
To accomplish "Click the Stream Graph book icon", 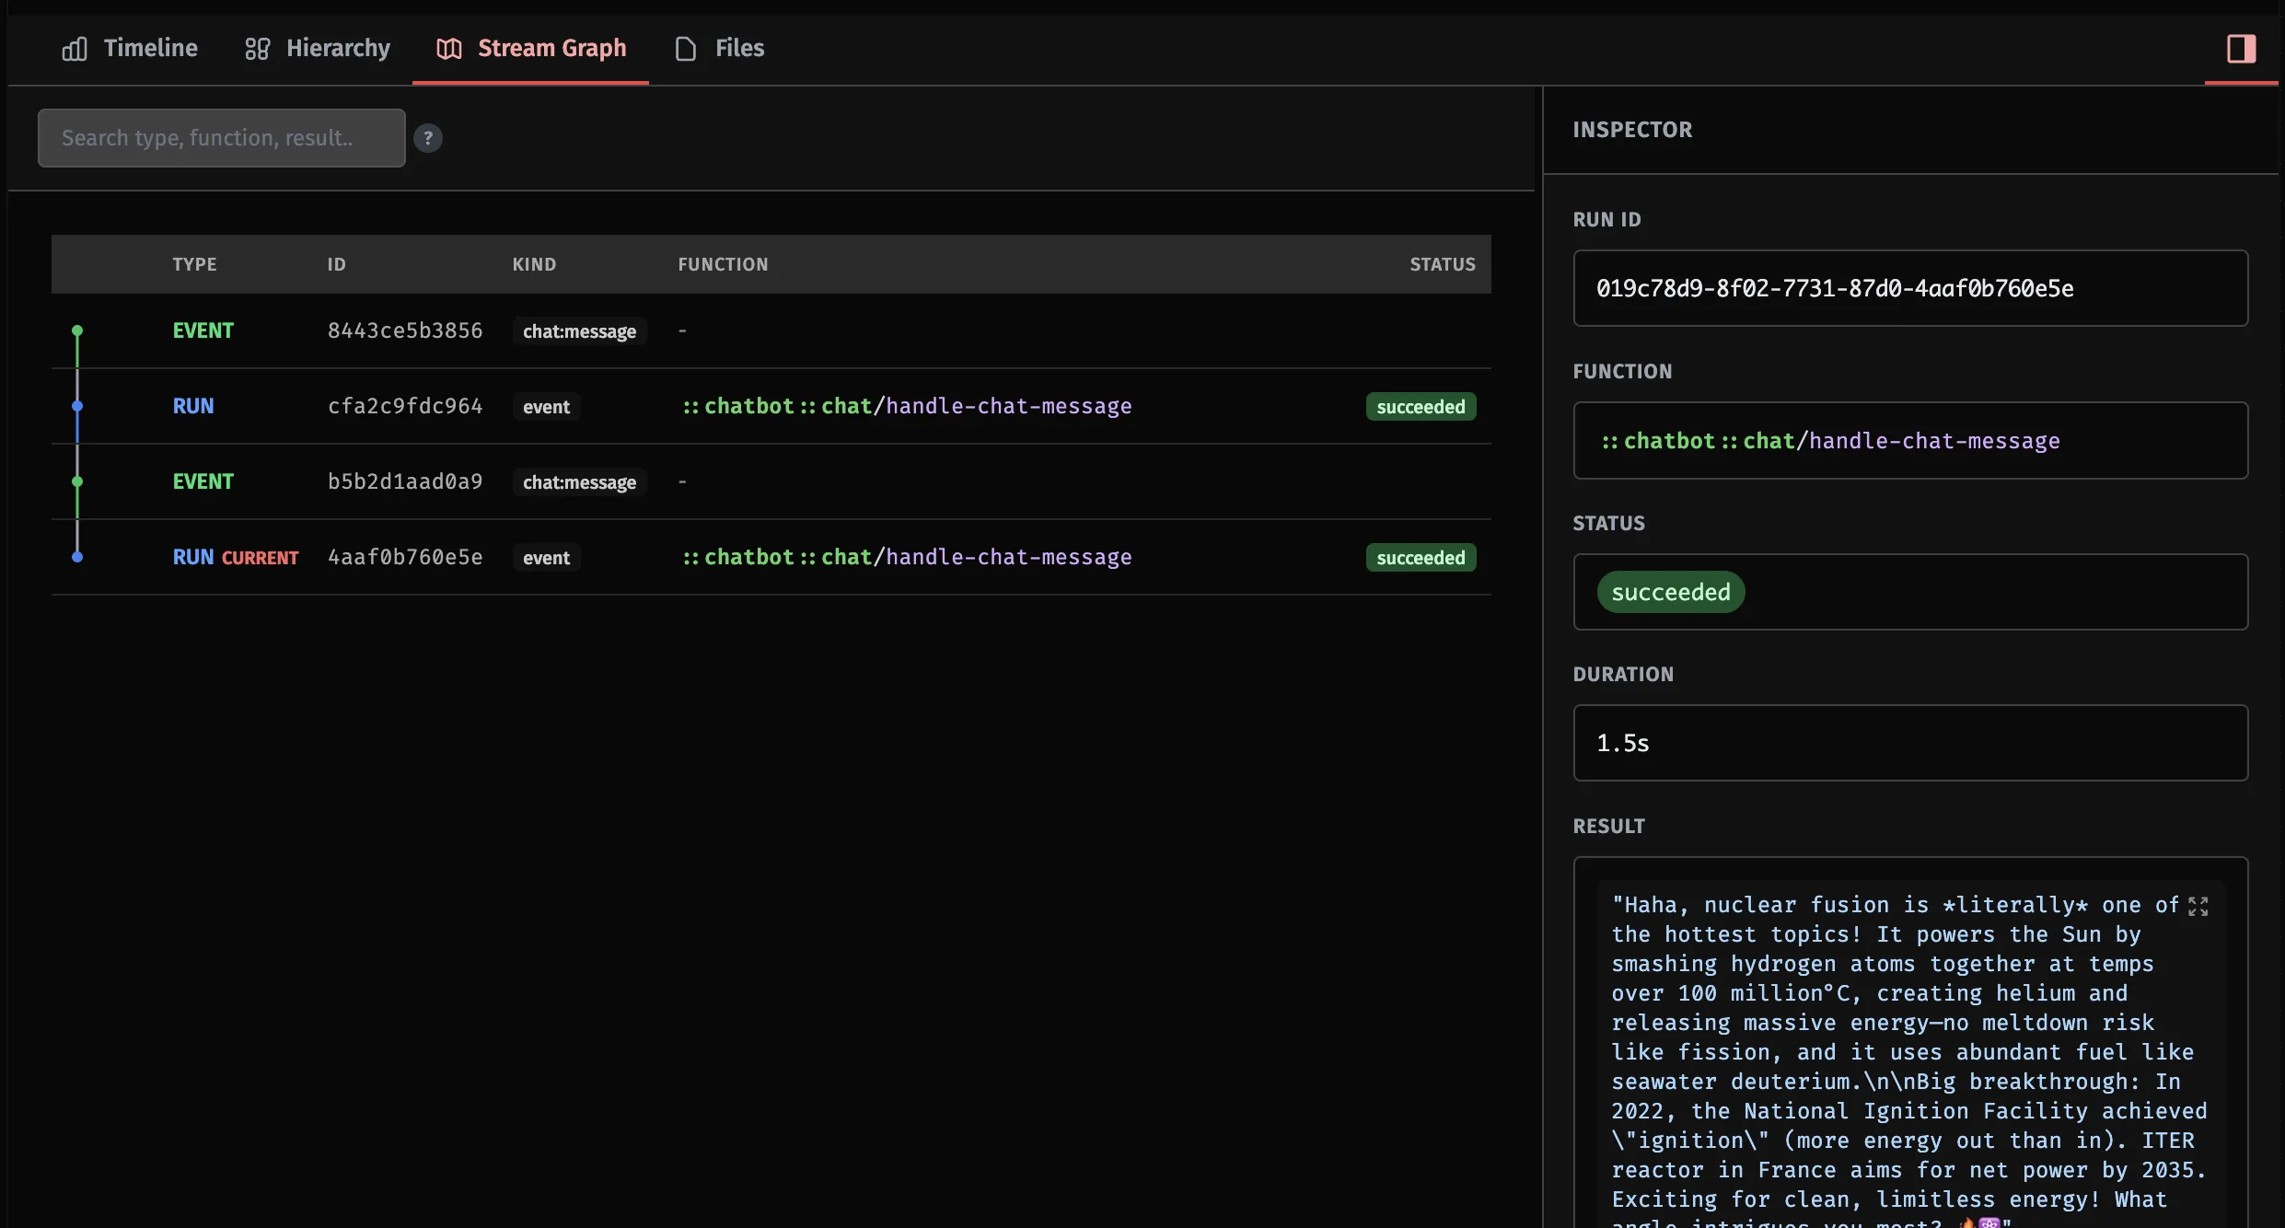I will (x=448, y=49).
